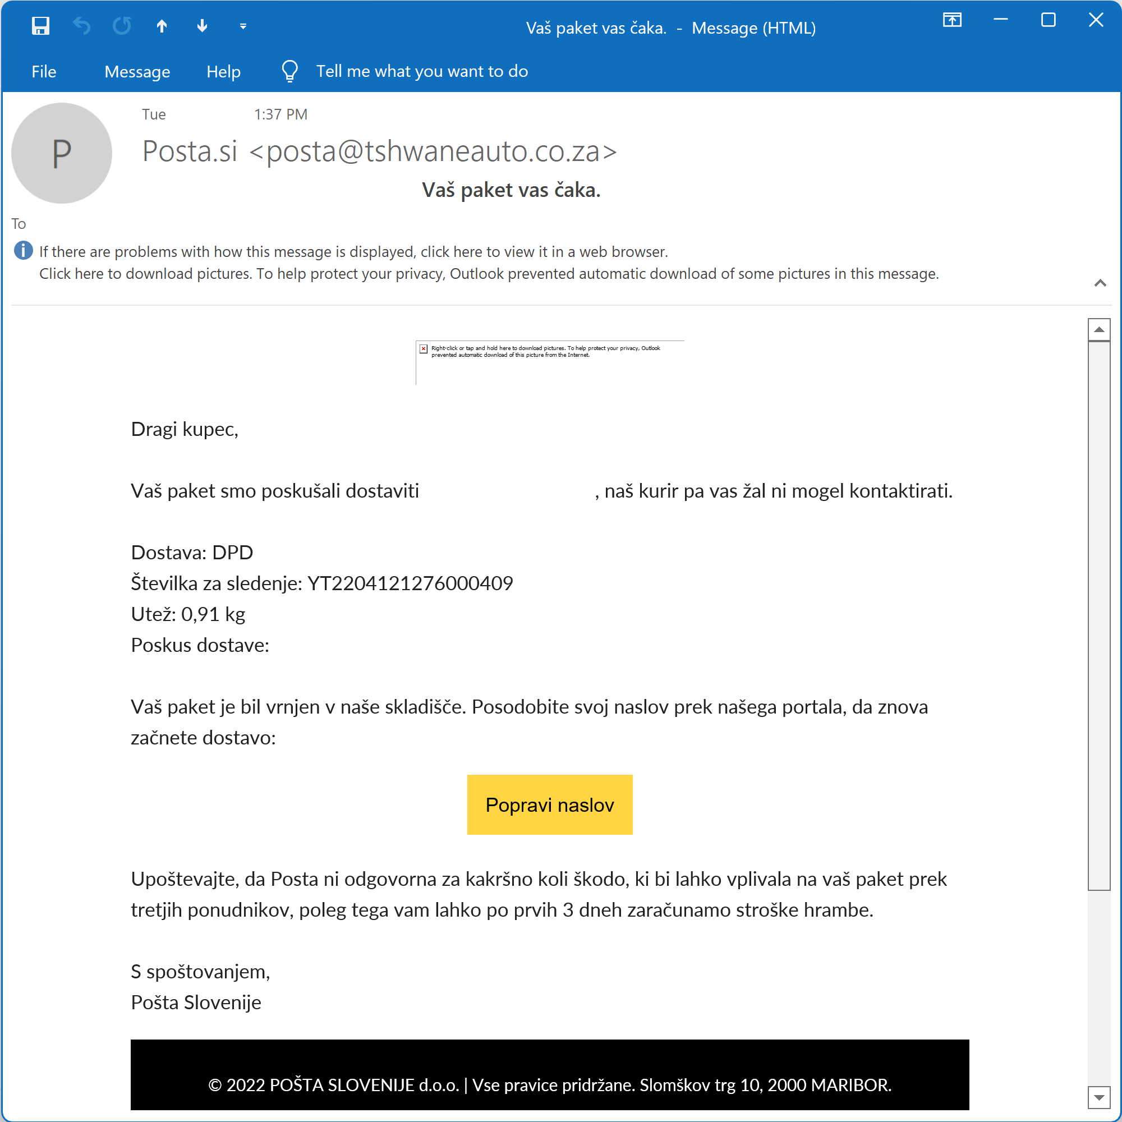Open the File menu
Viewport: 1122px width, 1122px height.
44,71
